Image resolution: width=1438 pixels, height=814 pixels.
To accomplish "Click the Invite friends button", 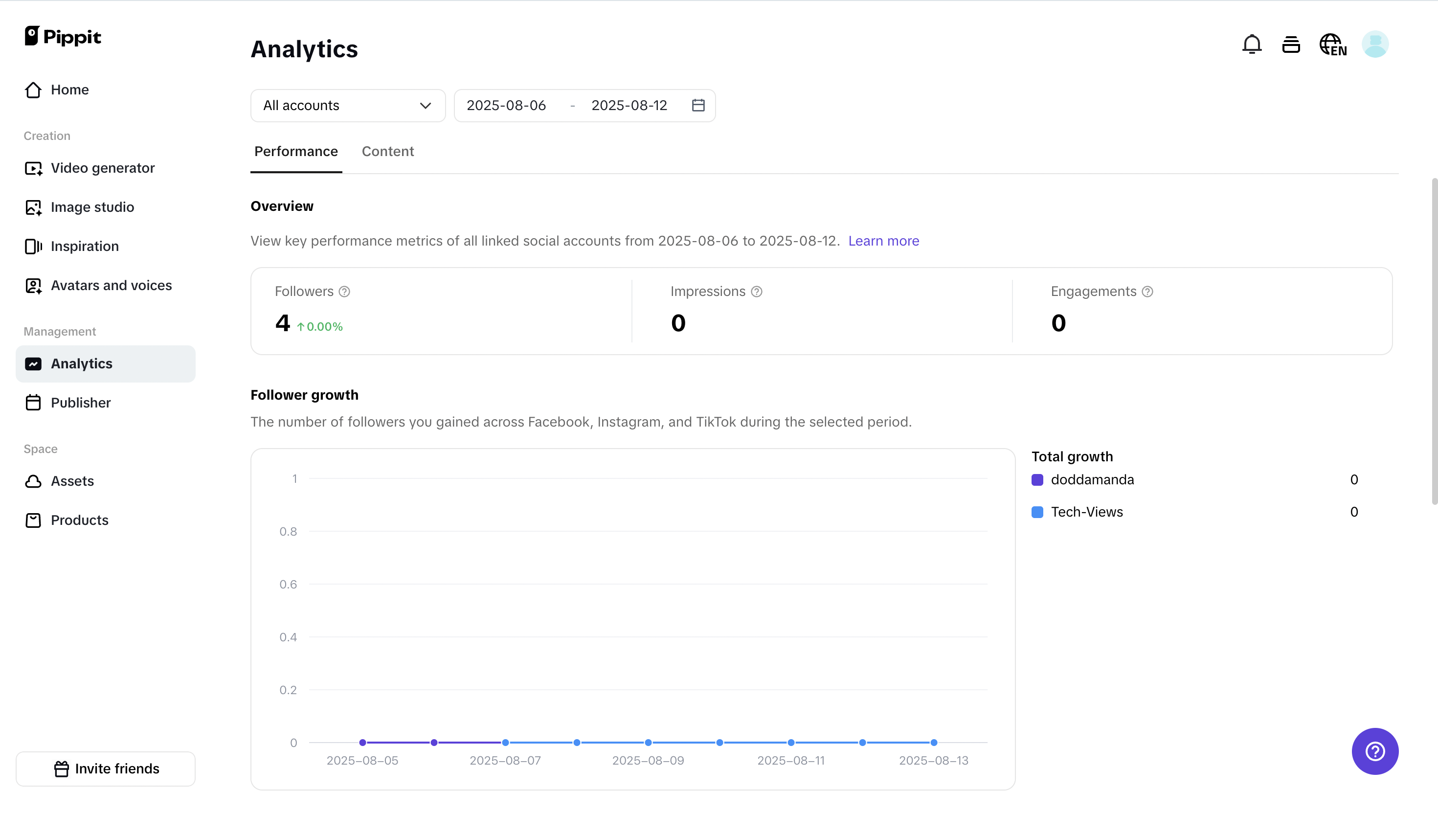I will pos(106,769).
